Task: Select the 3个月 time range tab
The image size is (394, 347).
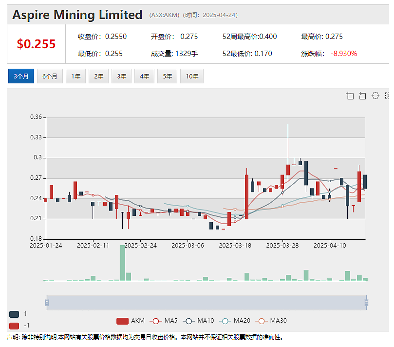Action: pyautogui.click(x=21, y=76)
